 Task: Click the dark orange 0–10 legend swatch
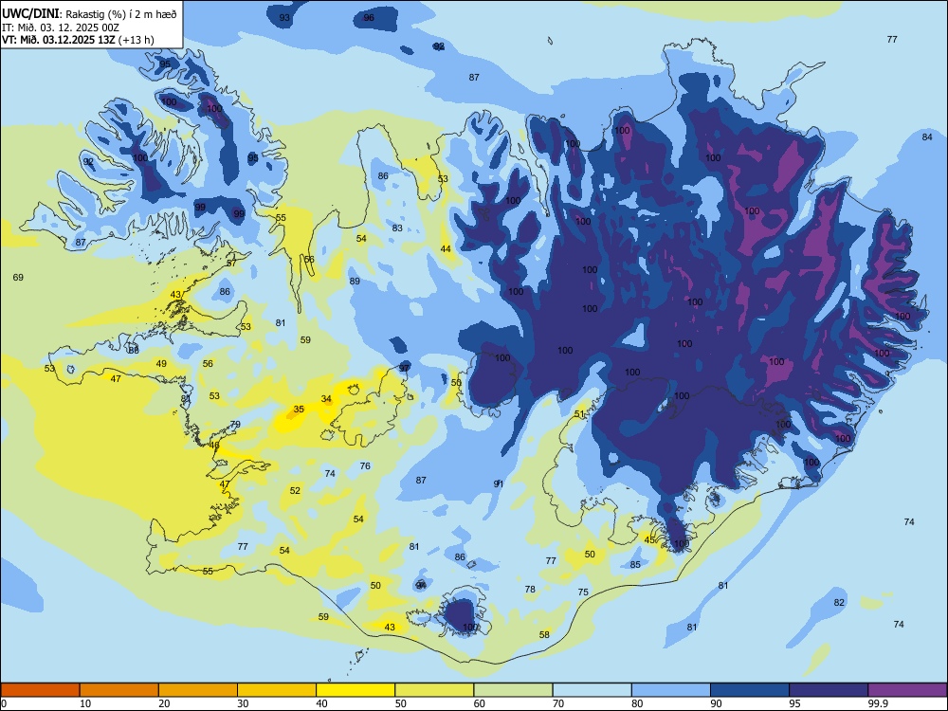(40, 690)
